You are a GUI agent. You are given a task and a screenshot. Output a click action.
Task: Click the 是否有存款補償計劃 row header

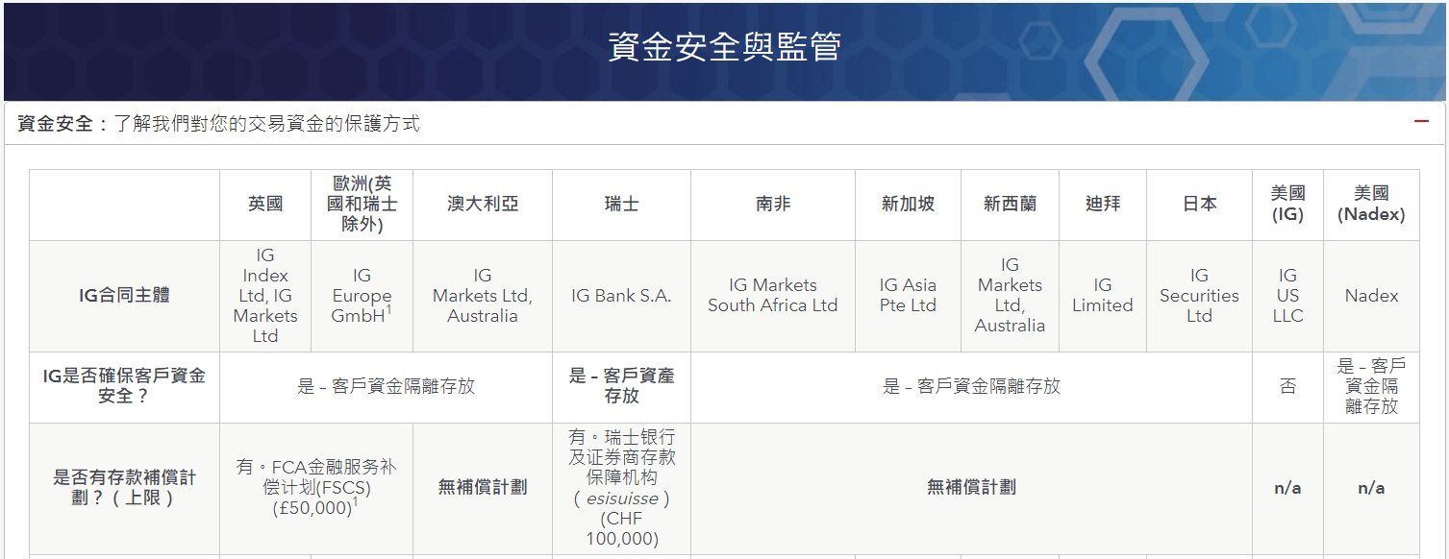(125, 487)
